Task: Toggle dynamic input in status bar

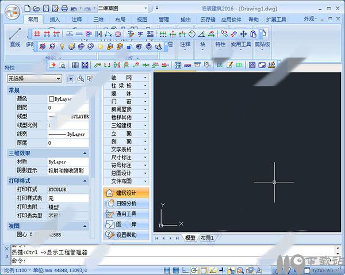Action: point(231,270)
